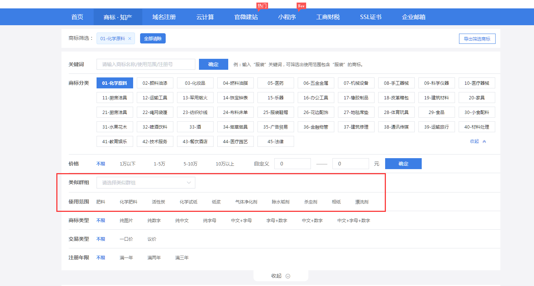Collapse the trademark category list with 收起
Screen dimensions: 534x286
click(478, 141)
